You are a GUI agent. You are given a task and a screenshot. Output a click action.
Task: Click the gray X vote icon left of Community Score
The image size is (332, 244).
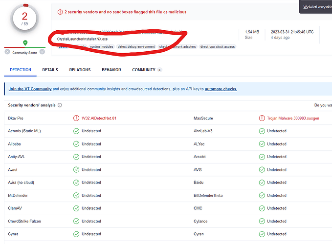point(7,52)
